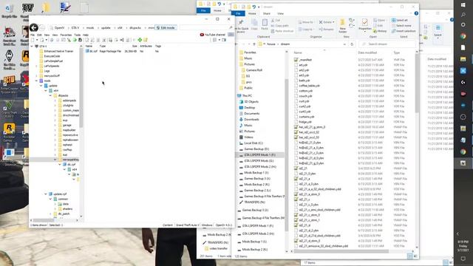Expand the 'garage' folder in OpenIV tree

(55, 125)
